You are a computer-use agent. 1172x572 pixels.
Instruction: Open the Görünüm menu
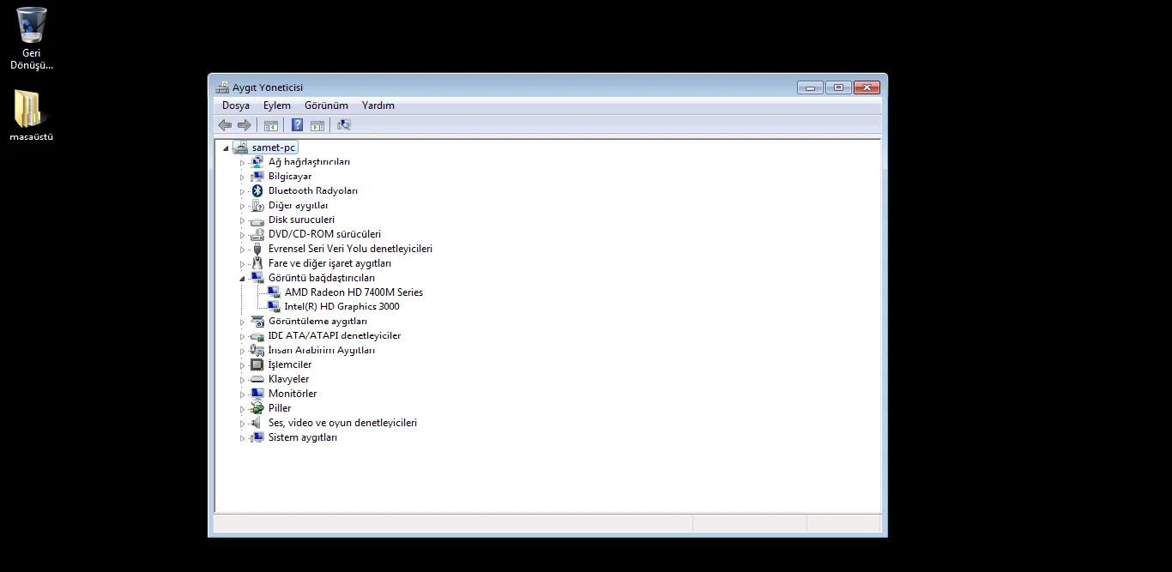pos(326,105)
